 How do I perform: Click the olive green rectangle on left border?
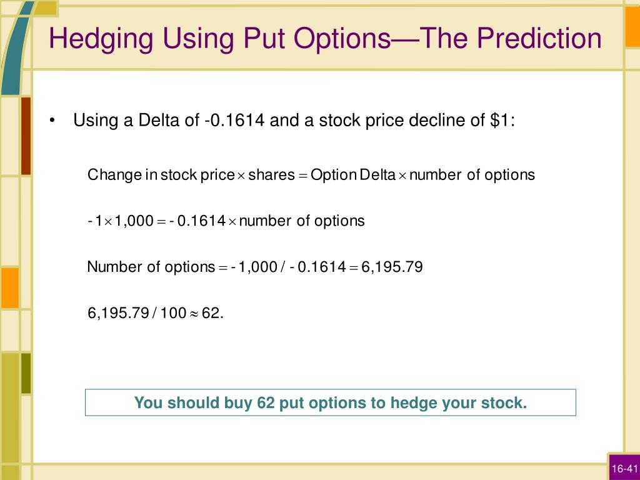(x=26, y=373)
